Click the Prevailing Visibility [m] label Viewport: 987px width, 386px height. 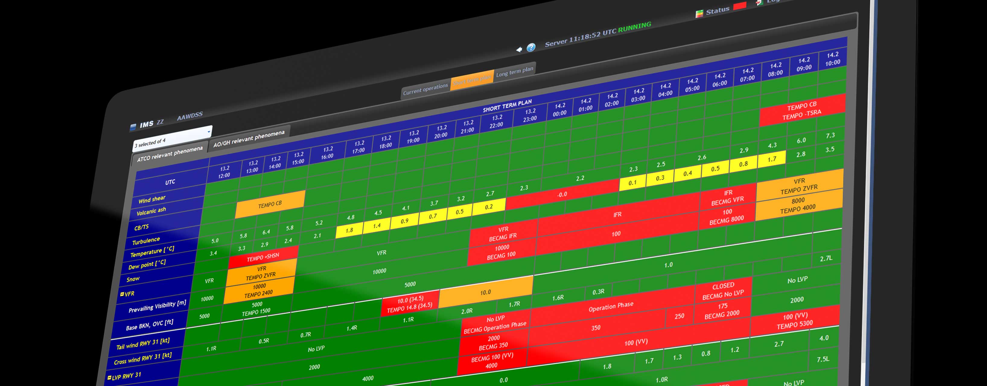click(157, 307)
